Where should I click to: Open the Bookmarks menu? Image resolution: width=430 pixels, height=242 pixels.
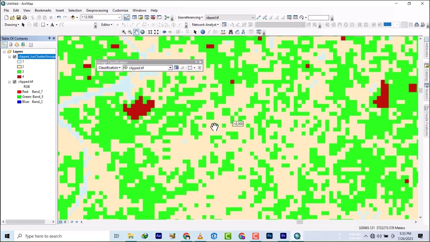click(43, 10)
